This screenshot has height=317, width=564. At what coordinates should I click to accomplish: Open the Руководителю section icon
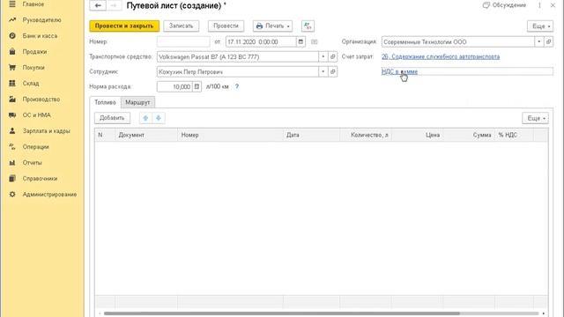(12, 20)
